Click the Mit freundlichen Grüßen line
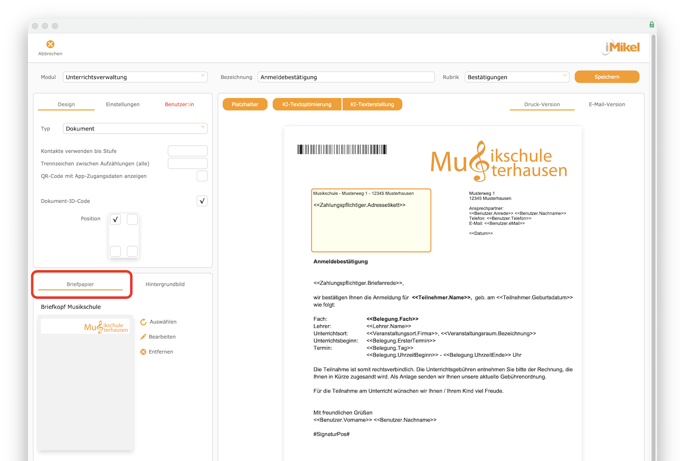Image resolution: width=685 pixels, height=461 pixels. point(343,413)
